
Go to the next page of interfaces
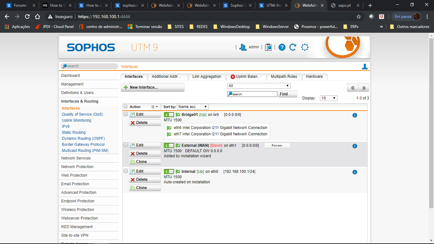pyautogui.click(x=364, y=88)
